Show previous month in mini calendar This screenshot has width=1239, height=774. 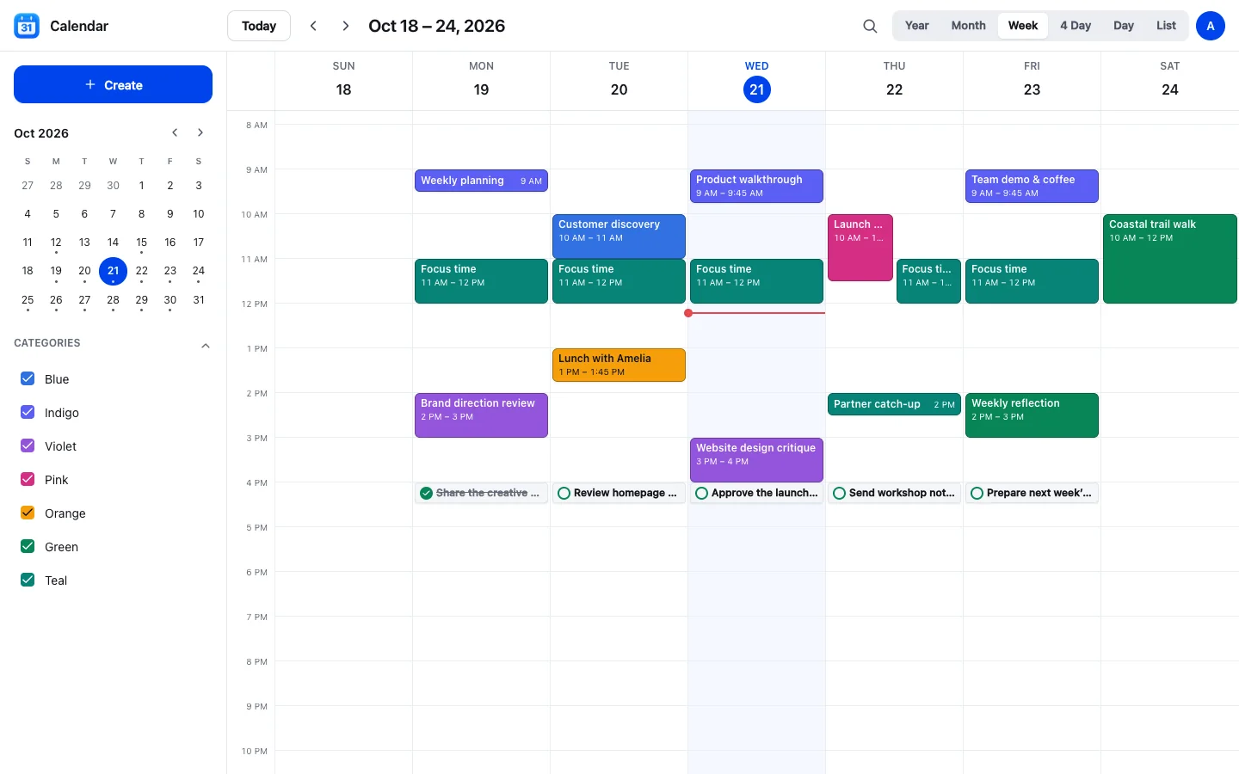coord(175,132)
